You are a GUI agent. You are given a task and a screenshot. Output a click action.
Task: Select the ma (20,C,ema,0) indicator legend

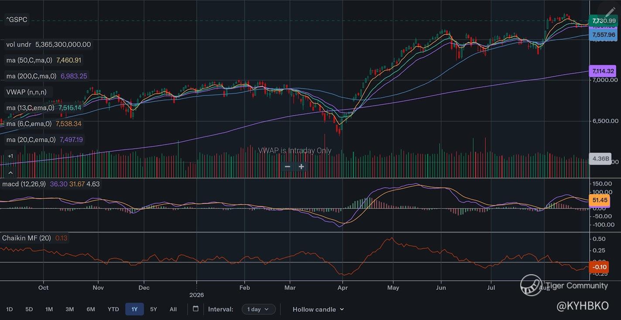click(44, 140)
